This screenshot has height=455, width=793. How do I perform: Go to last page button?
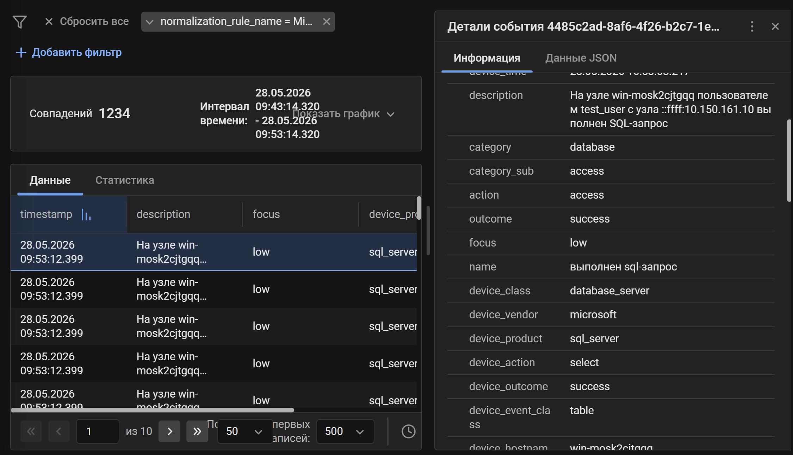pos(197,431)
